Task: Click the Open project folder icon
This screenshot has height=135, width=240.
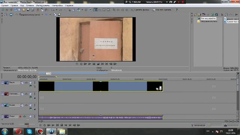Action: [x=24, y=10]
